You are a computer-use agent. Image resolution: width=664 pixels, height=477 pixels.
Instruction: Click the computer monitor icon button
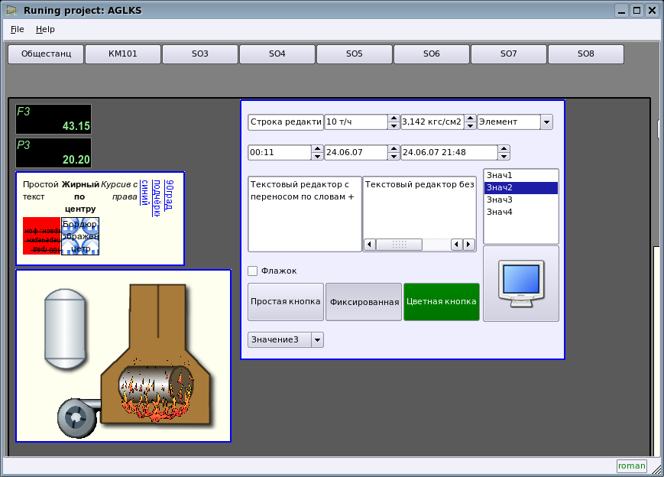(x=520, y=284)
